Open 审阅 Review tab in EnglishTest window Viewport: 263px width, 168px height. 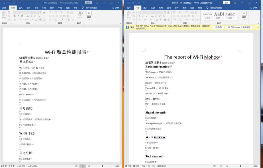[x=184, y=8]
